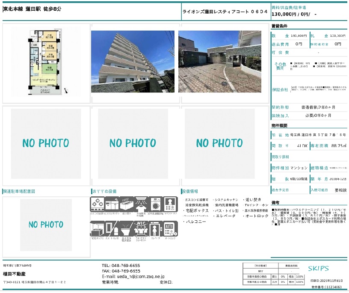Select the separate bath and toilet icon
349x293 pixels.
click(111, 228)
